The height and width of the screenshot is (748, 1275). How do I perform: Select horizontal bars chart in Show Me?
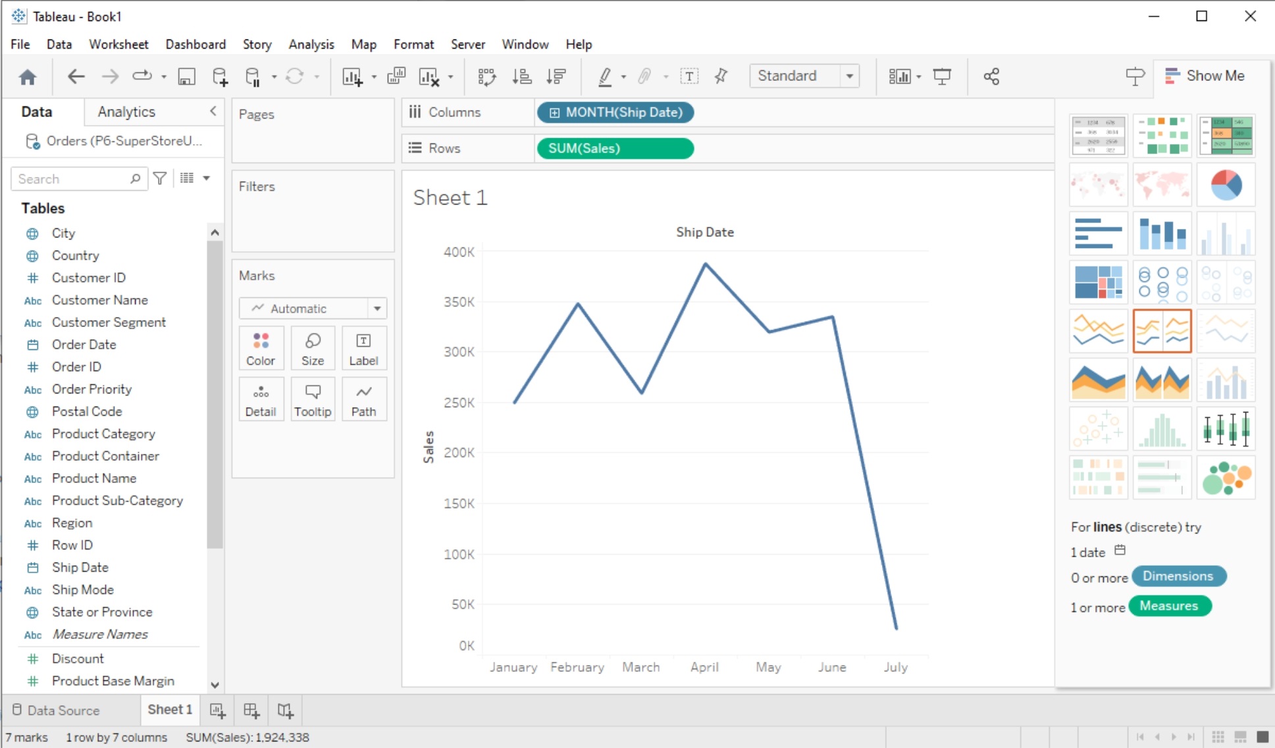tap(1098, 234)
